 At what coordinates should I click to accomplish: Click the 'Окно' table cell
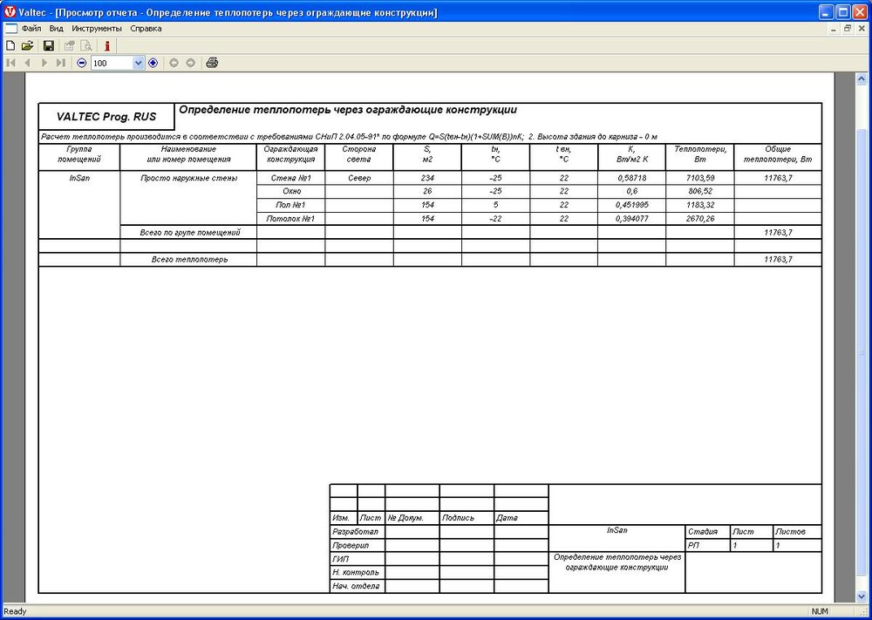(291, 191)
